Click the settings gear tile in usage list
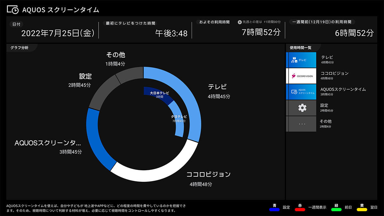 303,108
